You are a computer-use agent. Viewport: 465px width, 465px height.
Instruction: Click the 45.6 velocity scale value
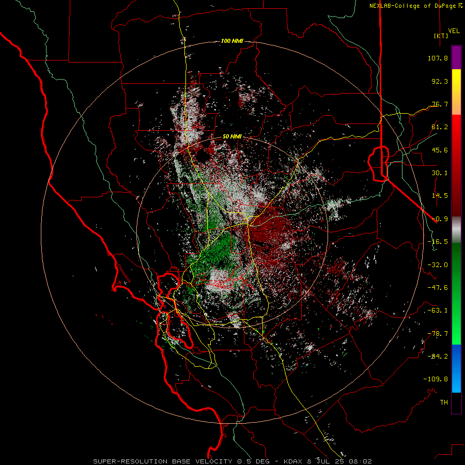[x=440, y=150]
